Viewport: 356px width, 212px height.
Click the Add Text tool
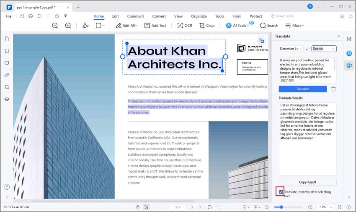click(155, 26)
